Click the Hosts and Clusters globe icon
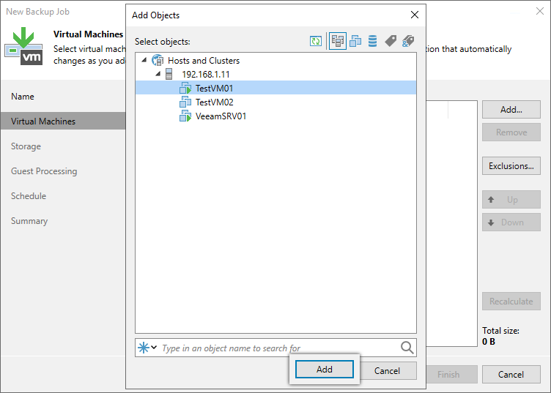The width and height of the screenshot is (551, 393). click(x=158, y=60)
